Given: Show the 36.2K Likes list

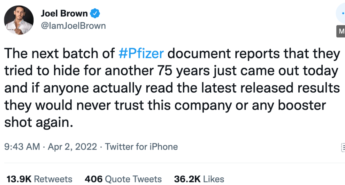Looking at the screenshot, I should pos(199,179).
